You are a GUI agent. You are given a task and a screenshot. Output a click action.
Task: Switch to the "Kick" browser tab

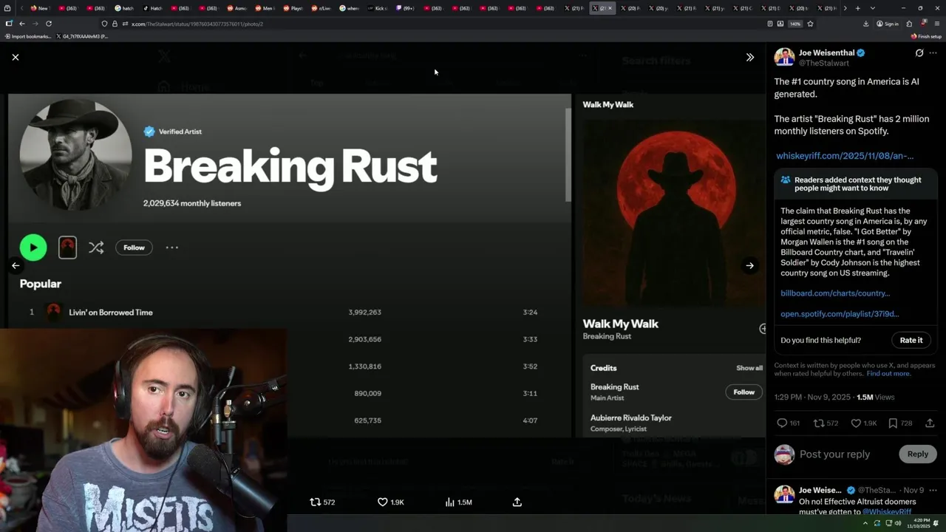(377, 8)
